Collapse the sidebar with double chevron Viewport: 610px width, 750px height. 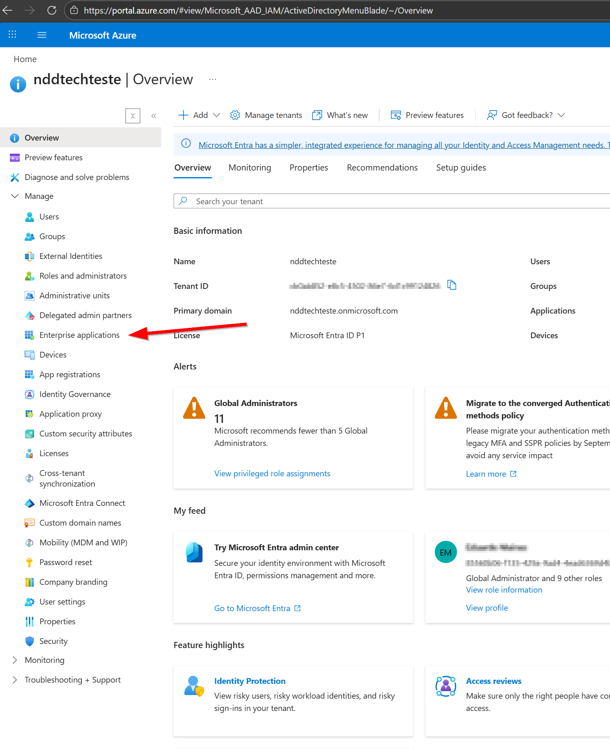[154, 116]
